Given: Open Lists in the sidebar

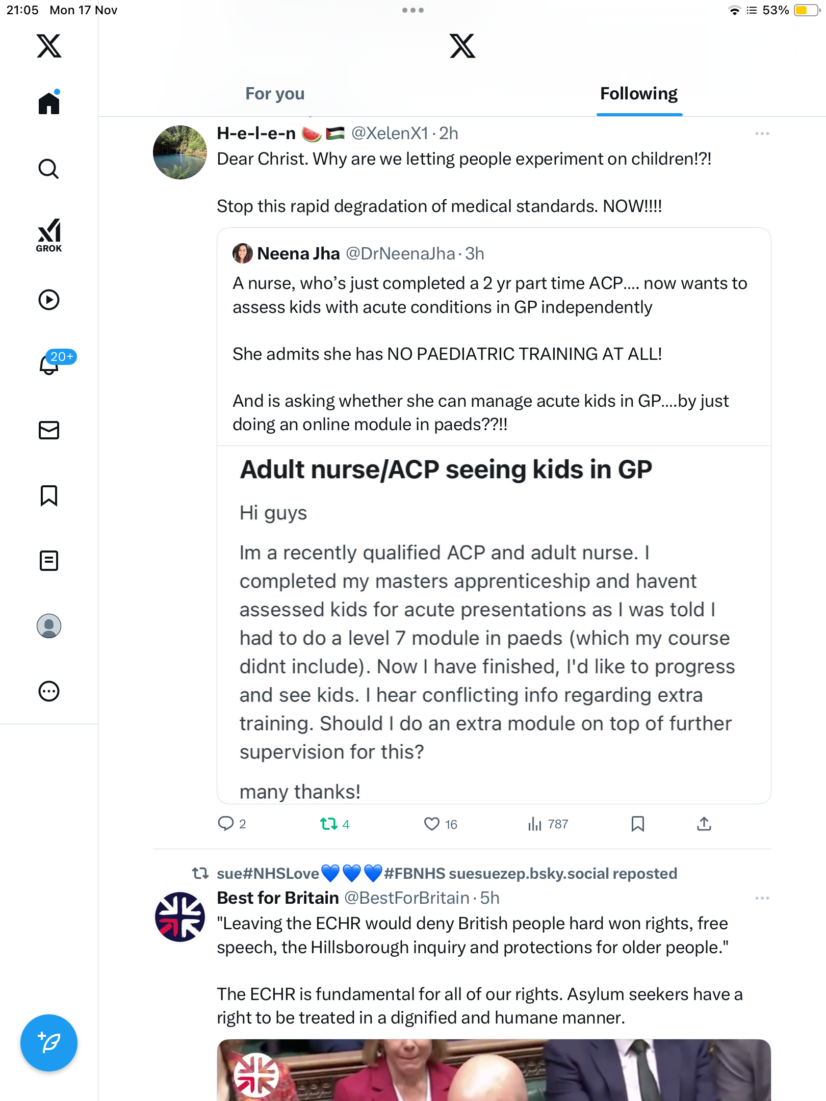Looking at the screenshot, I should click(x=49, y=561).
